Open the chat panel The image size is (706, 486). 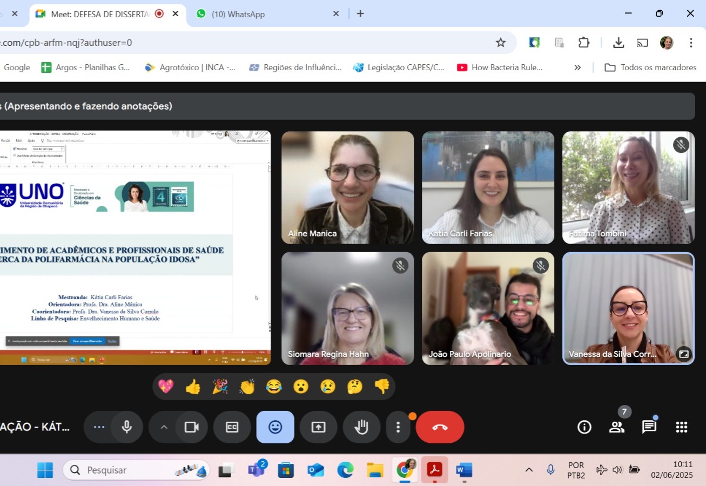pos(649,427)
